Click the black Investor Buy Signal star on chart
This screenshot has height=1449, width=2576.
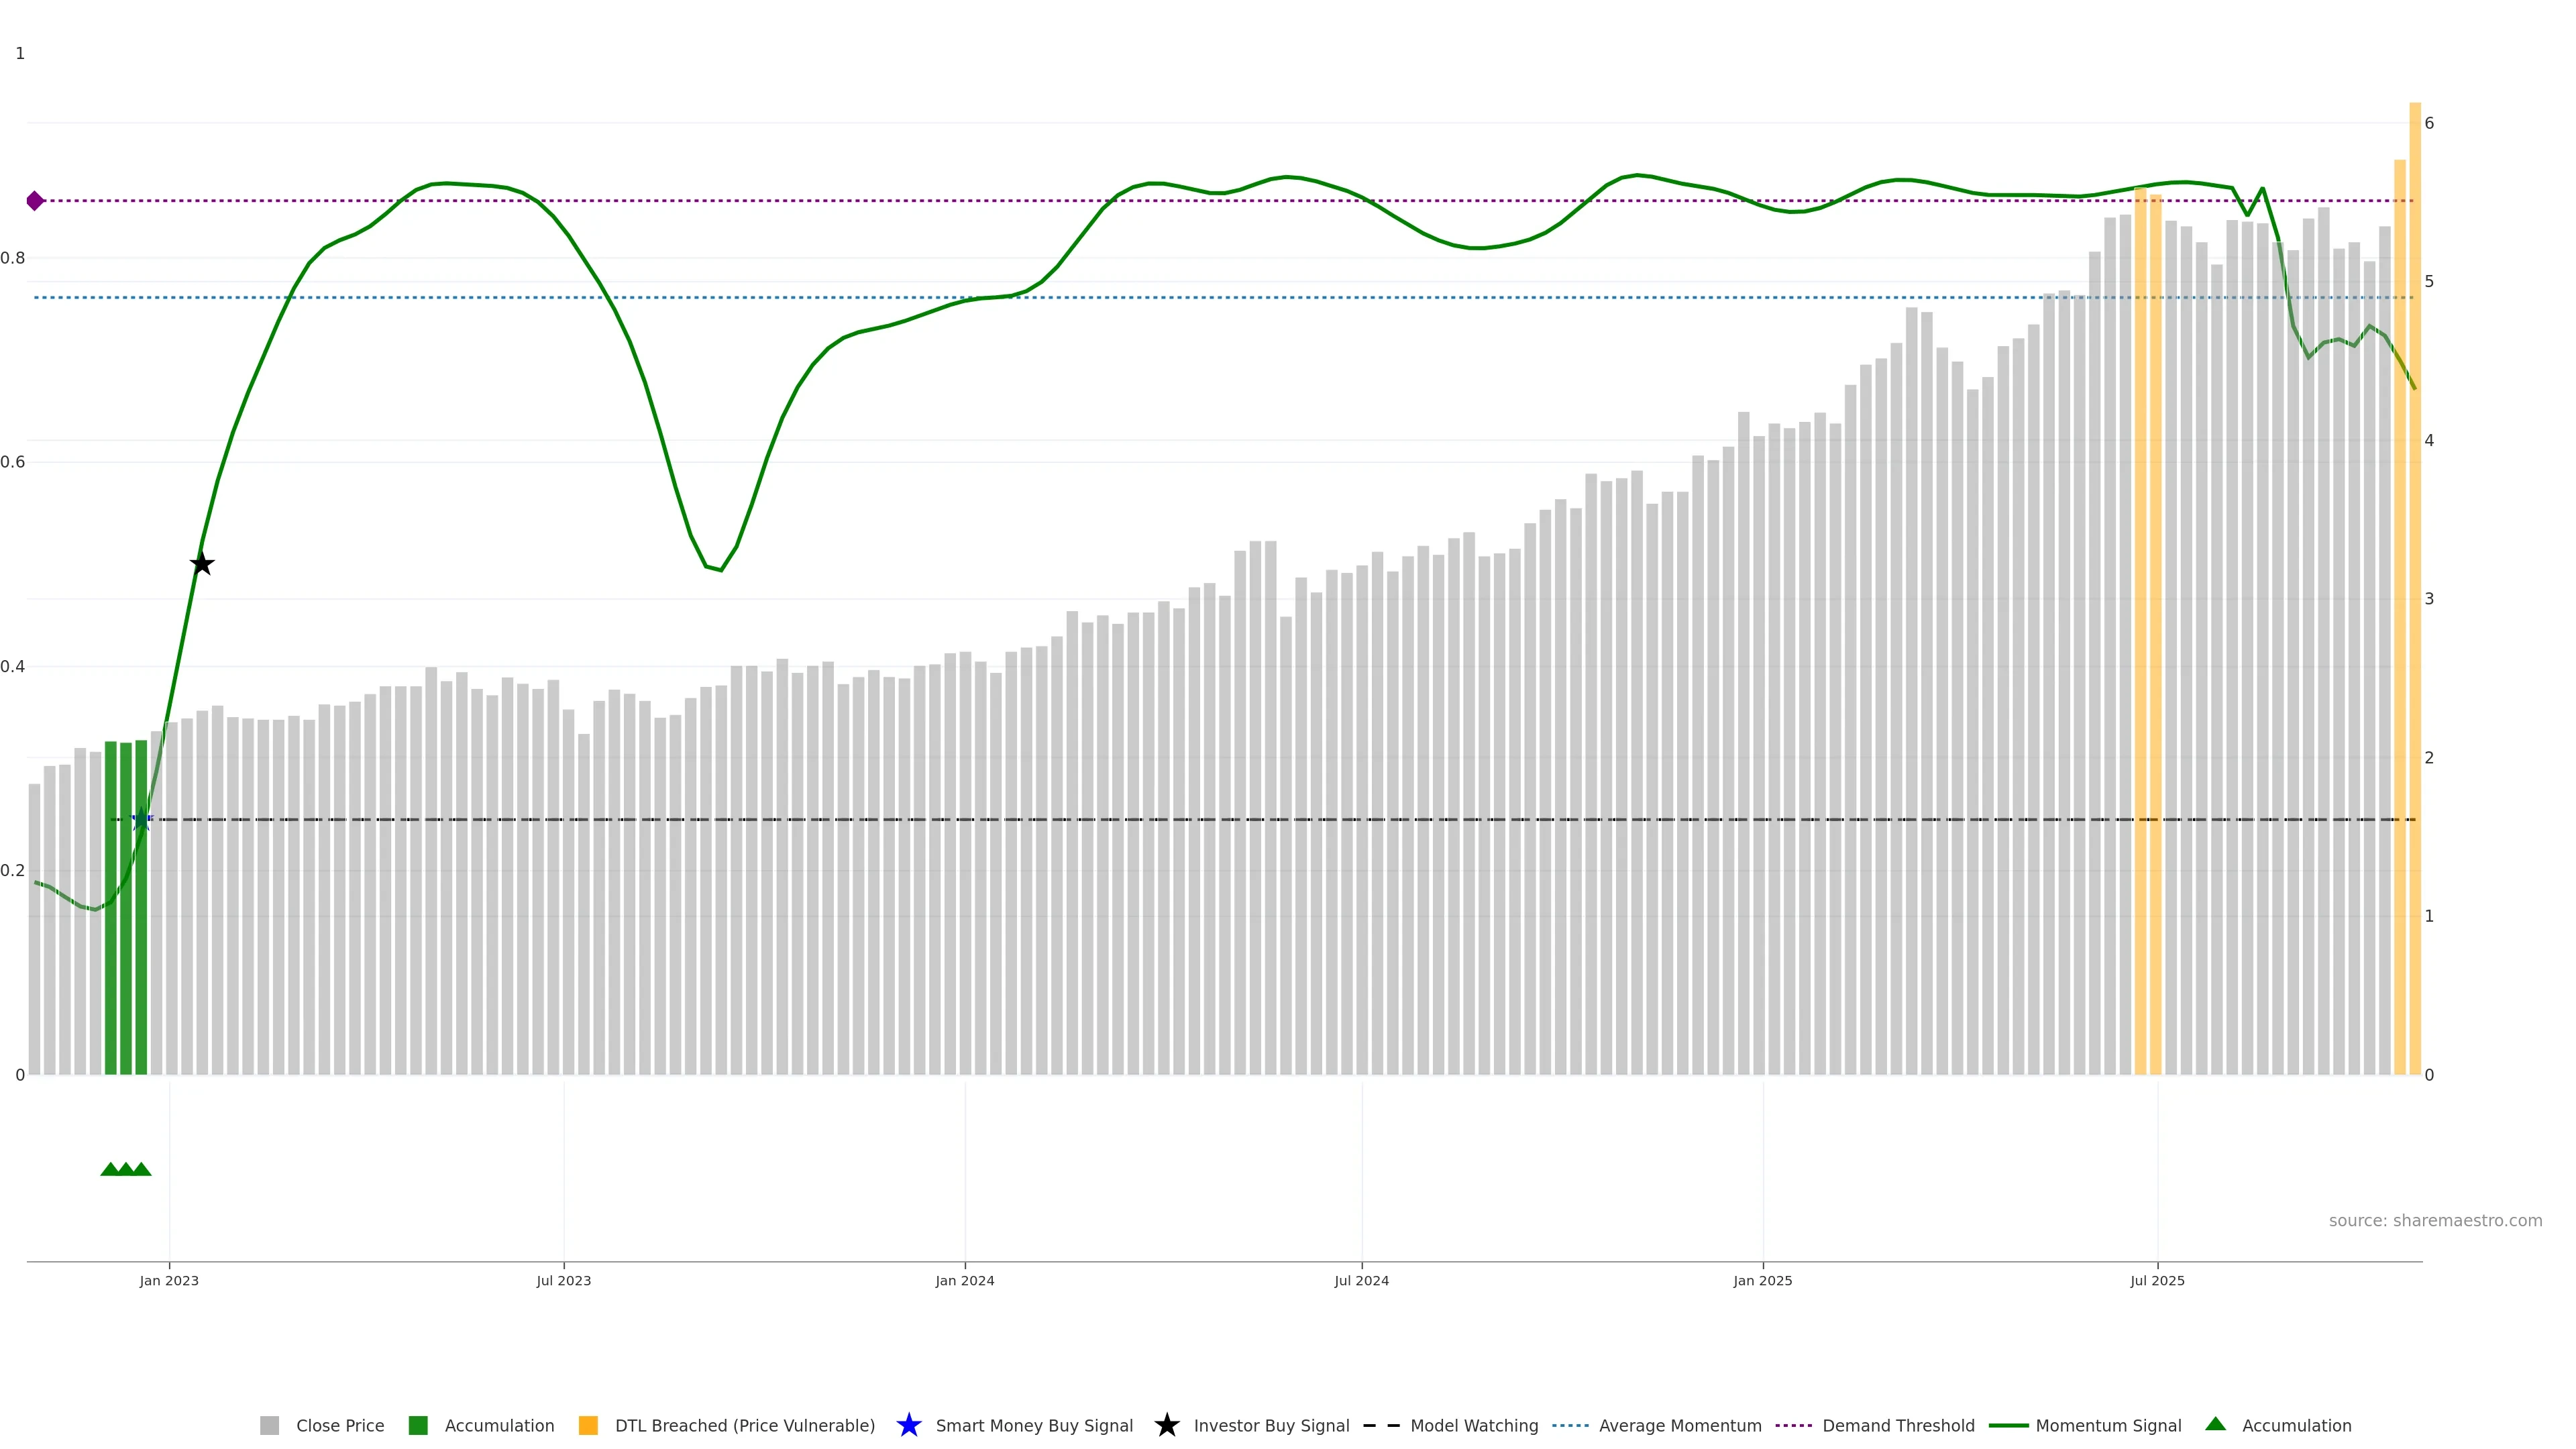point(202,564)
